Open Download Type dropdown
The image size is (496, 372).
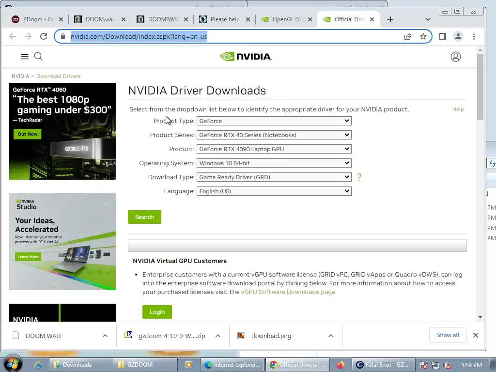click(x=274, y=177)
